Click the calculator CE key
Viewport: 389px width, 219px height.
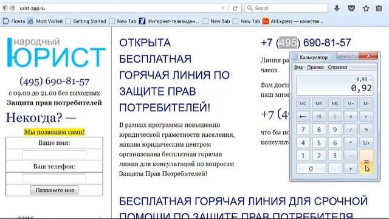click(318, 116)
